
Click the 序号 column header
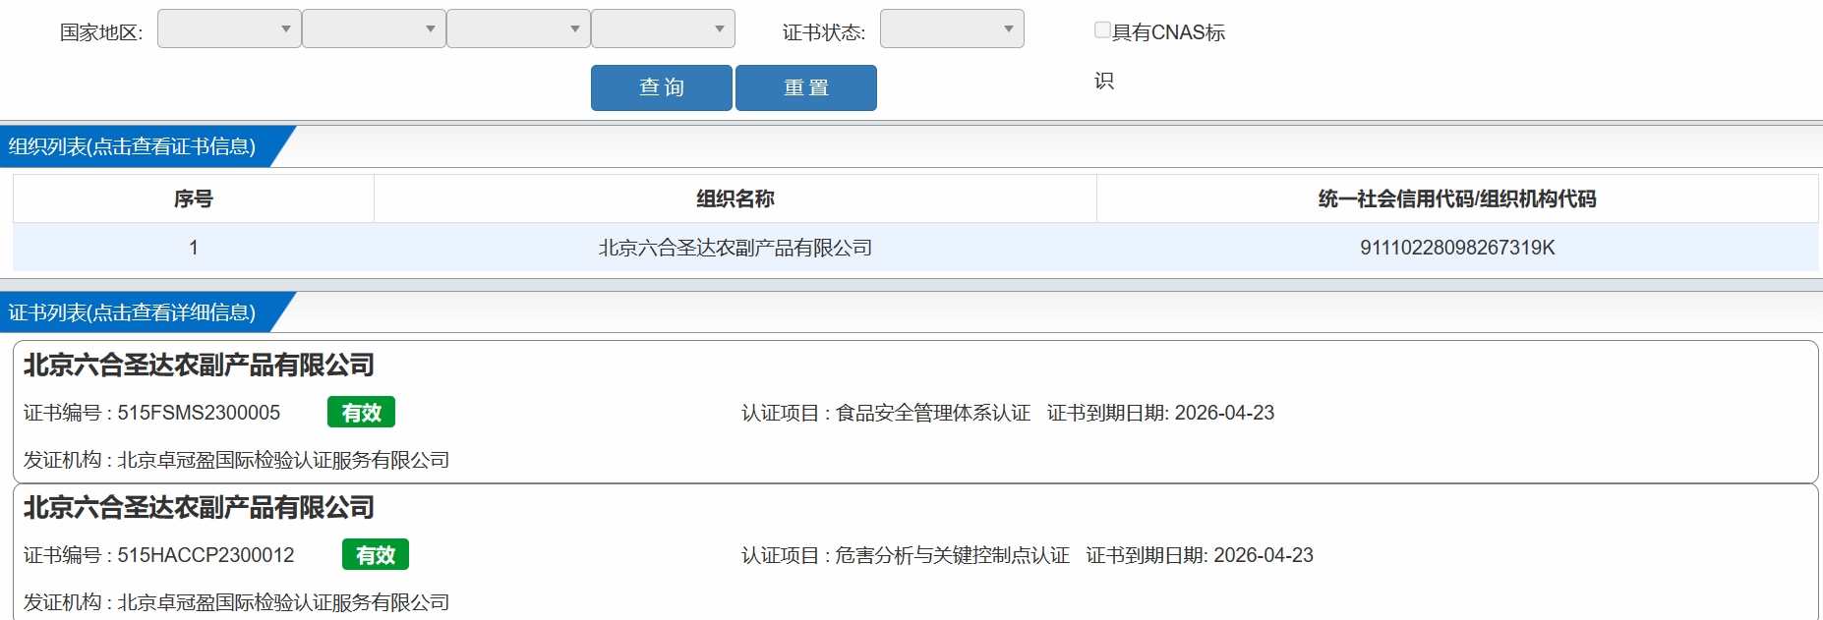pos(194,198)
